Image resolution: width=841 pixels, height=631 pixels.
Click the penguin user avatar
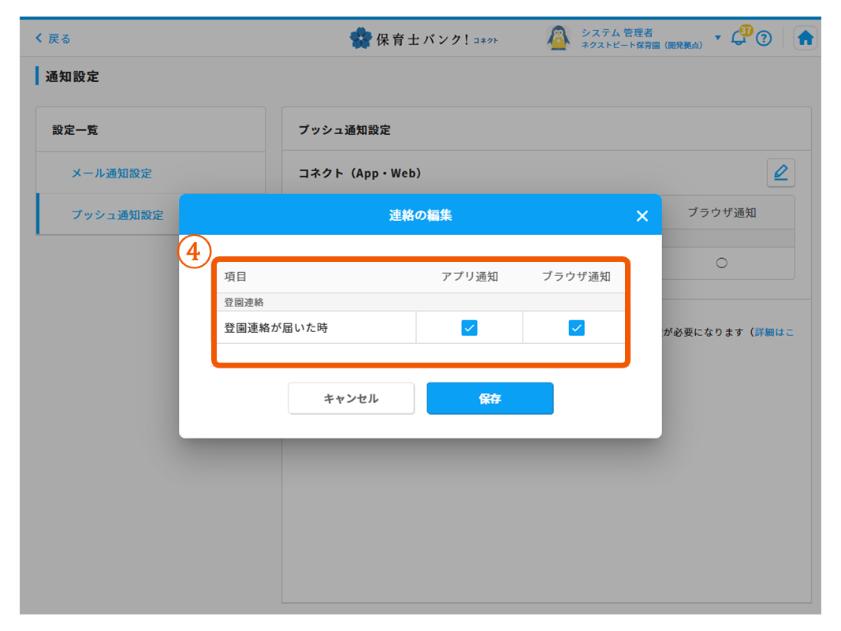coord(558,38)
